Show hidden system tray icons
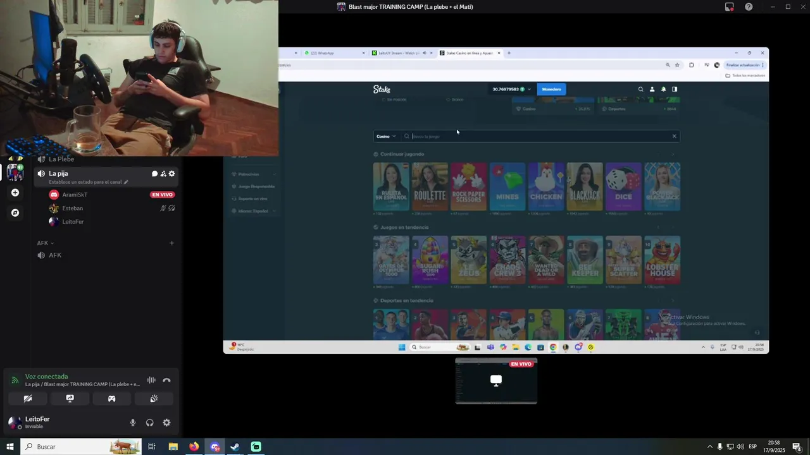 pos(709,447)
